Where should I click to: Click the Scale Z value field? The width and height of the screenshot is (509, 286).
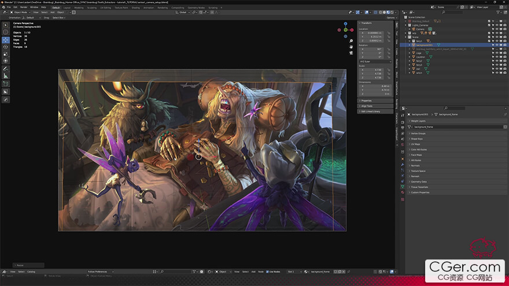coord(372,77)
